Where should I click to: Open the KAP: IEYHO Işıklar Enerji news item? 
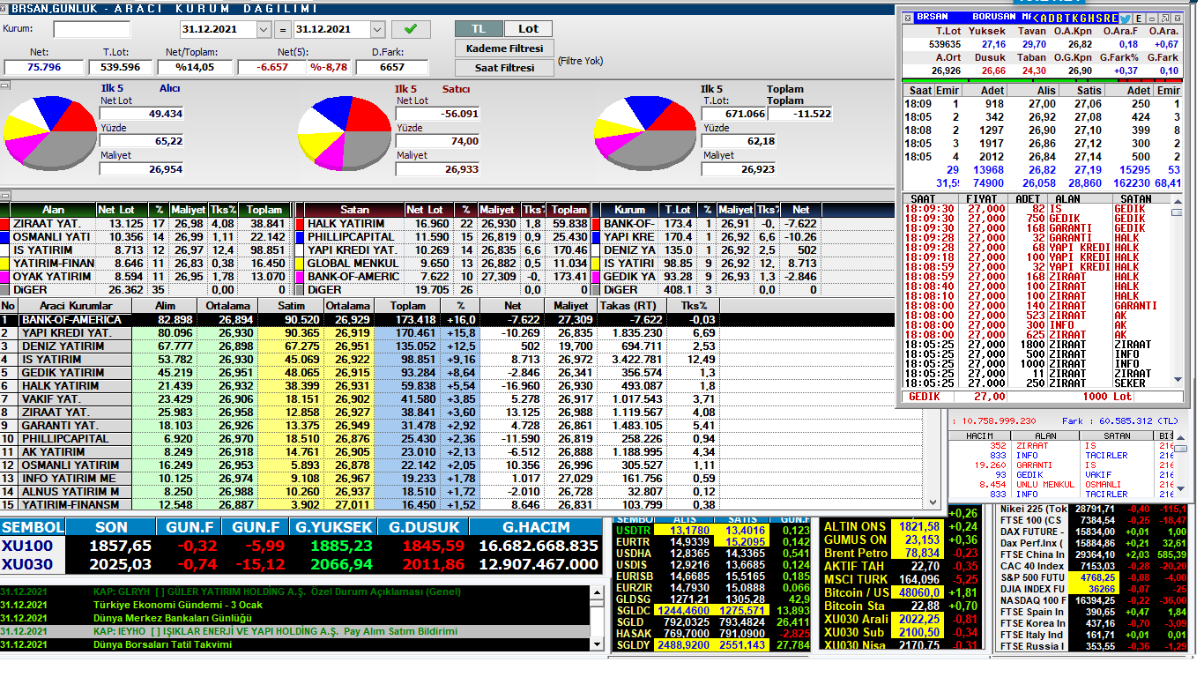(295, 632)
